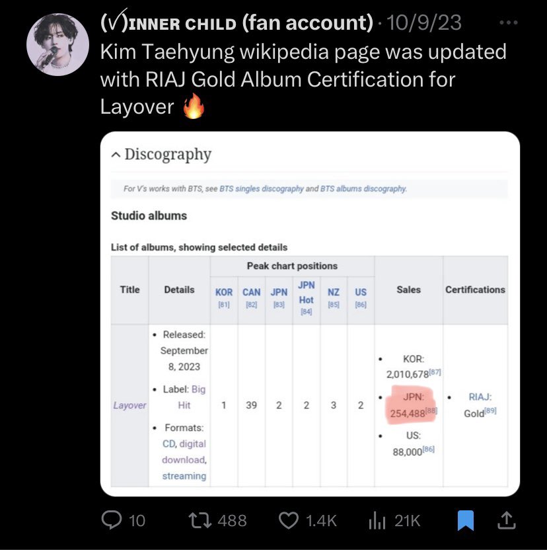
Task: Click the highlighted JPN sales figure
Action: point(411,405)
